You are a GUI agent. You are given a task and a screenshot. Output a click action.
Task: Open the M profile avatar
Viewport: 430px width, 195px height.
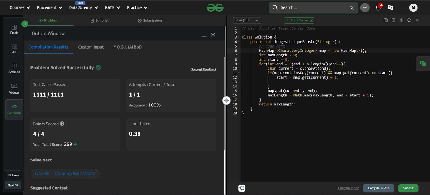click(413, 7)
